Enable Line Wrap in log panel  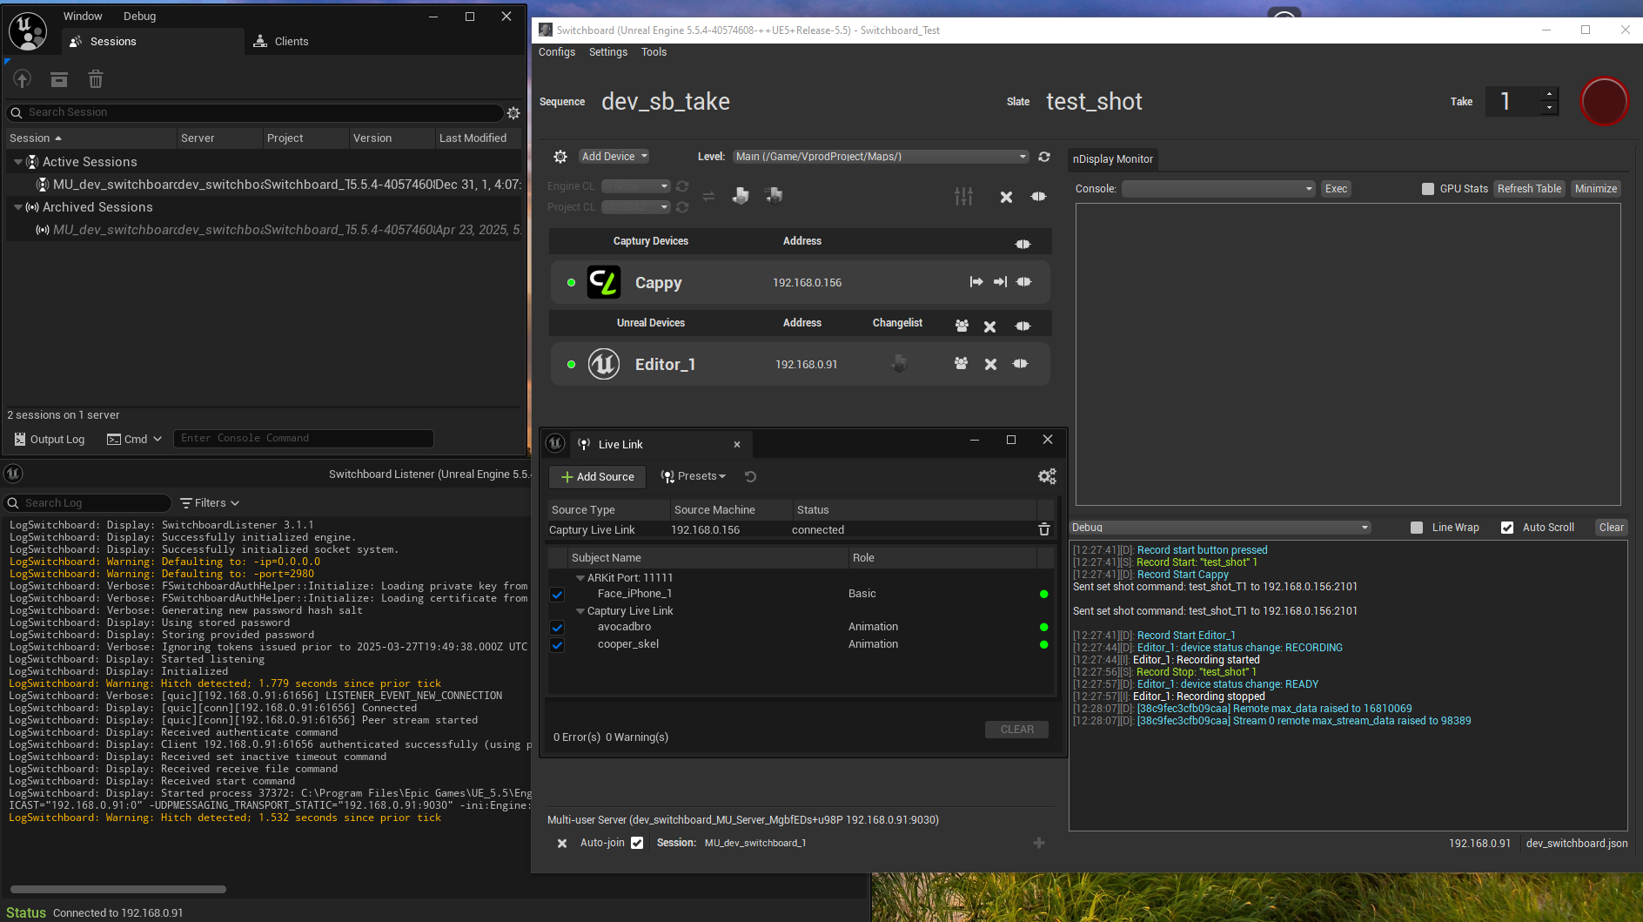coord(1417,528)
